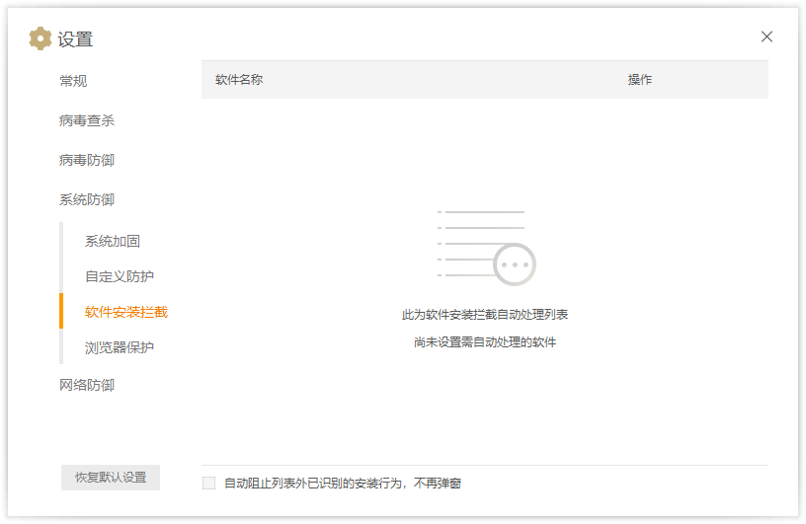Switch to 浏览器保护 page

click(x=120, y=347)
